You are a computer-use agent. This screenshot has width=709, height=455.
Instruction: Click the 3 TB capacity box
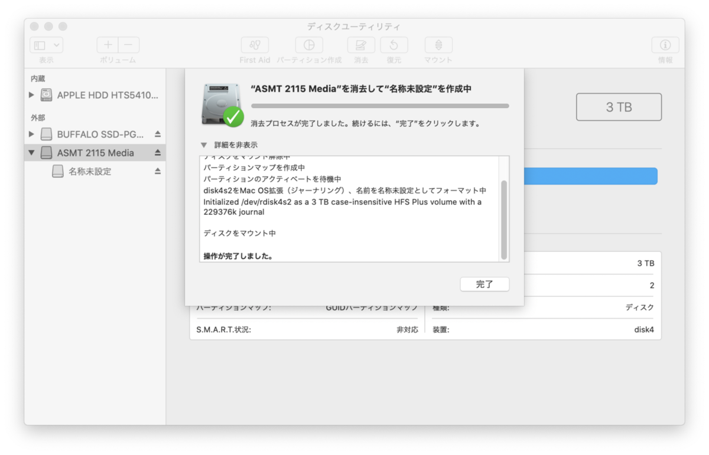[619, 107]
